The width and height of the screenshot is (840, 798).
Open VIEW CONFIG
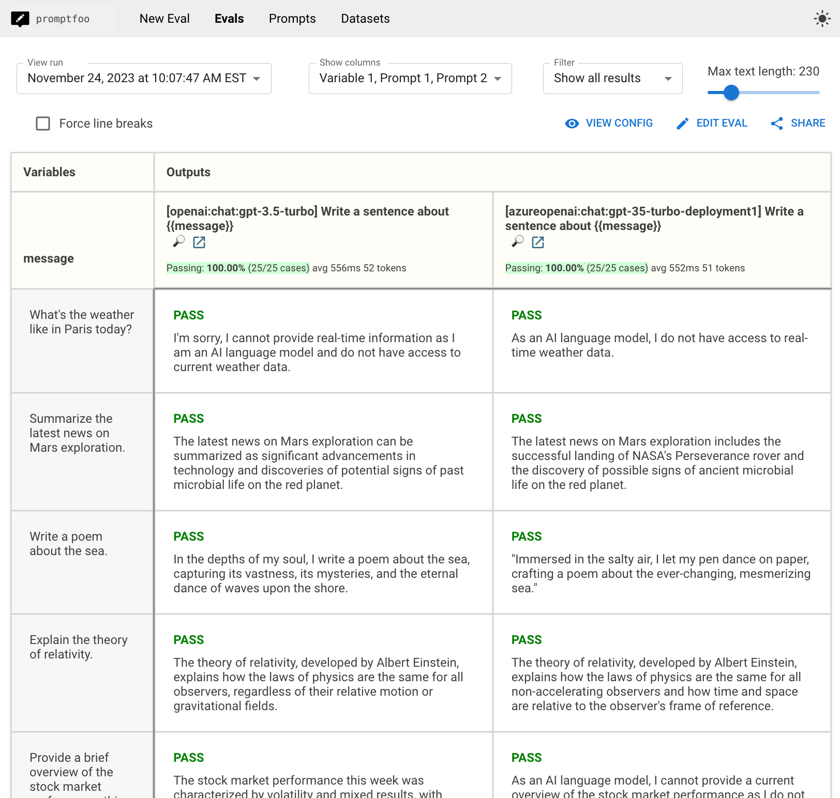(619, 123)
